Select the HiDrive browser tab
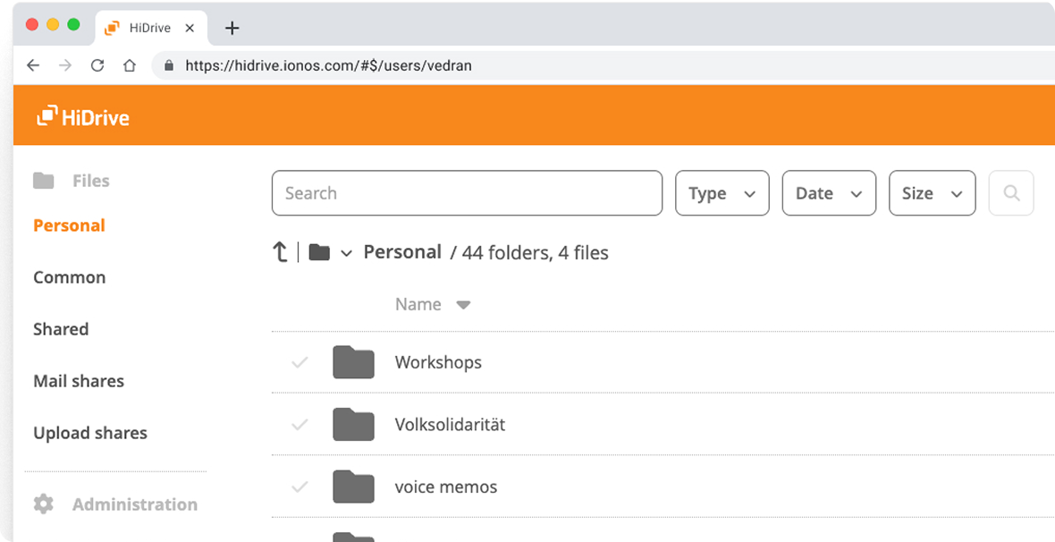Viewport: 1055px width, 542px height. [x=151, y=28]
